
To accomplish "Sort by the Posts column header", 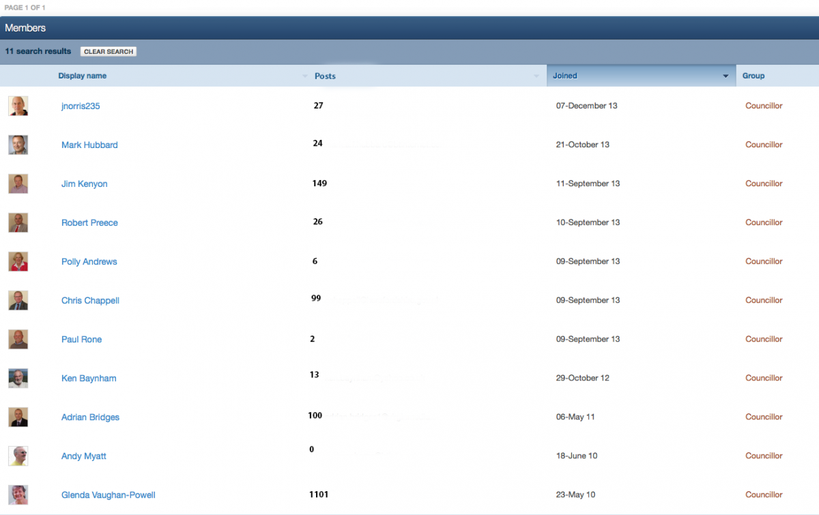I will [325, 76].
